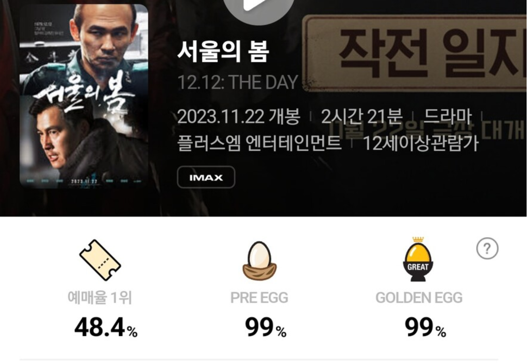Screen dimensions: 529x364
Task: Open the egg rating help question mark
Action: (487, 248)
